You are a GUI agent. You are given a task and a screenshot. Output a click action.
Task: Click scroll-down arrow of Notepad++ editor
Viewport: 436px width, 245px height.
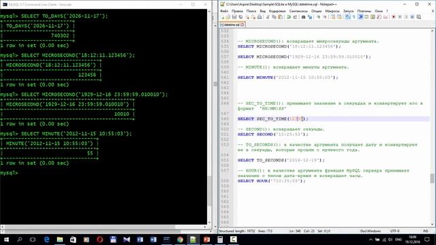point(432,224)
